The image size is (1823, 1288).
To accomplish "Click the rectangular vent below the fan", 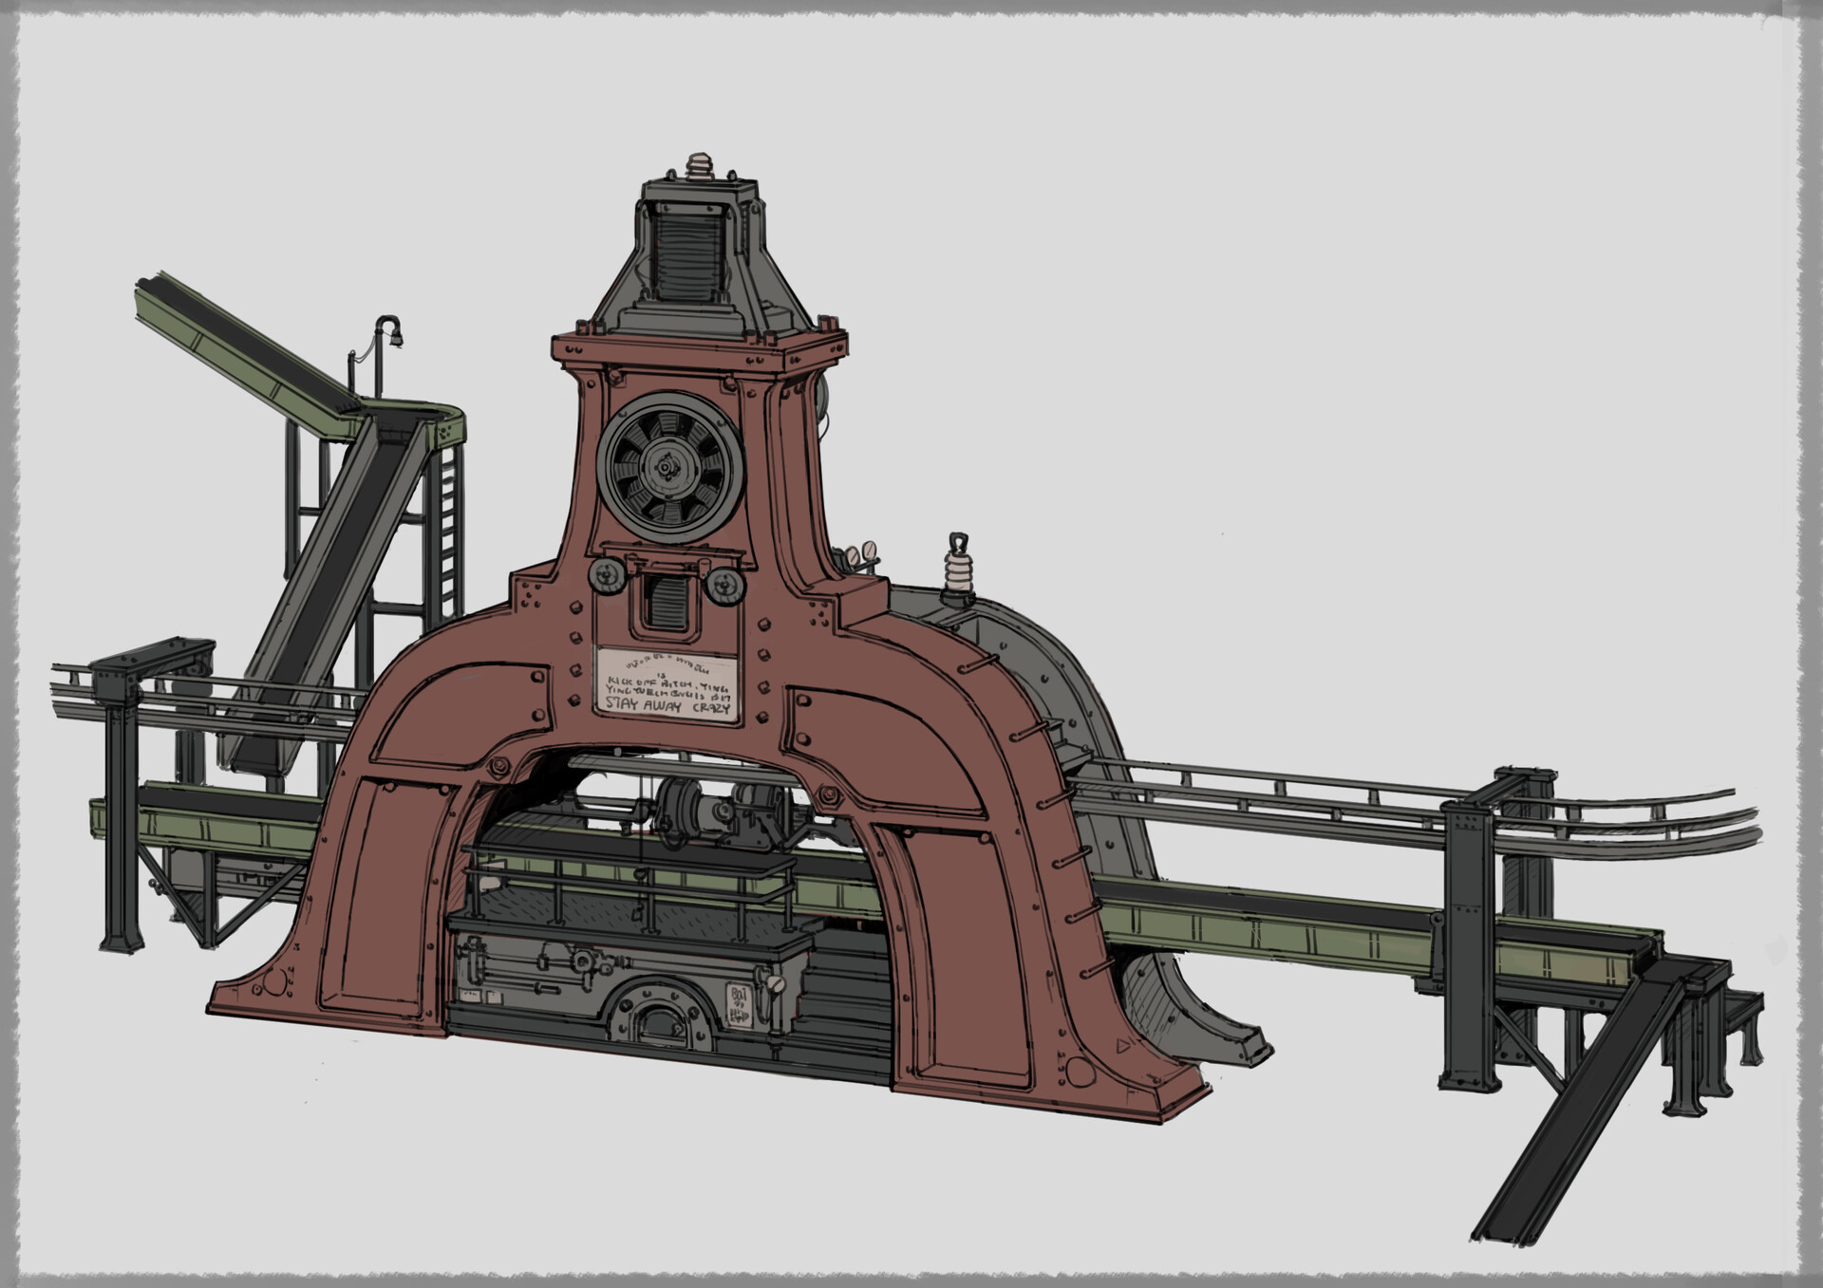I will pyautogui.click(x=669, y=603).
